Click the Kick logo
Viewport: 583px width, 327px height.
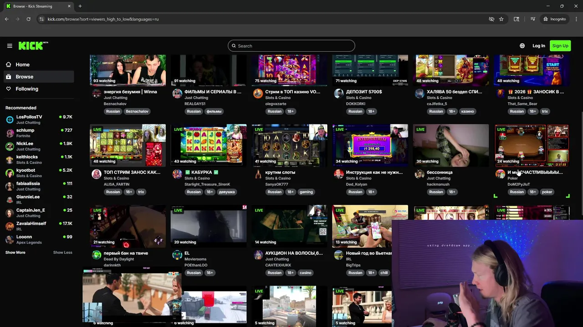tap(33, 45)
